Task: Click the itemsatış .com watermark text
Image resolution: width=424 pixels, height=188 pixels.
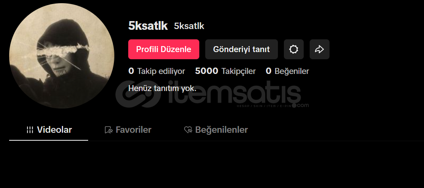Action: click(x=303, y=105)
